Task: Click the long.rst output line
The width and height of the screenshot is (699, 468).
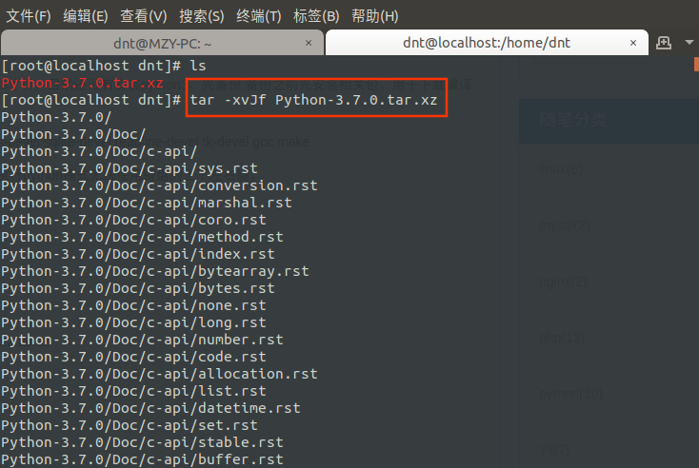Action: [x=133, y=322]
